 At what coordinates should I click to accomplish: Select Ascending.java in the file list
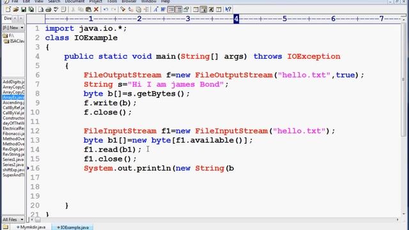(13, 102)
